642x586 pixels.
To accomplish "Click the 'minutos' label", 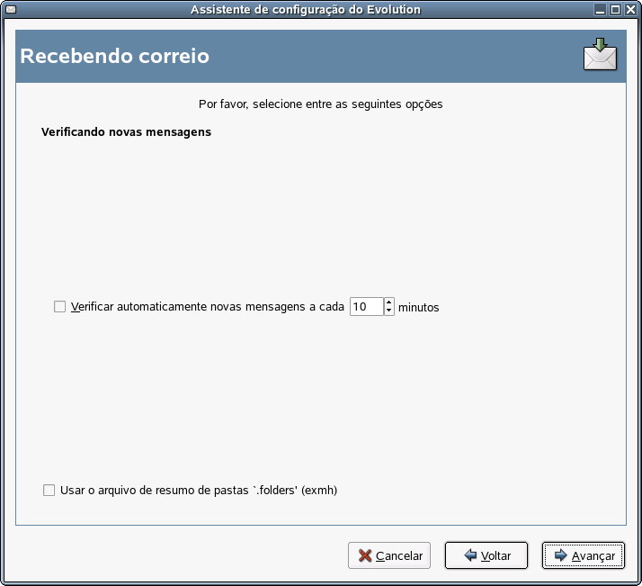I will tap(418, 307).
